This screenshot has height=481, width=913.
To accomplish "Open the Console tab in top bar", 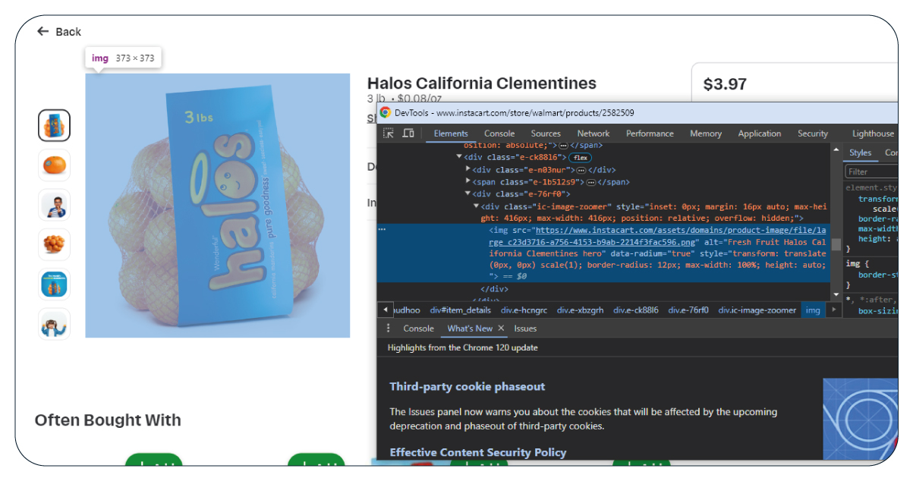I will 499,134.
